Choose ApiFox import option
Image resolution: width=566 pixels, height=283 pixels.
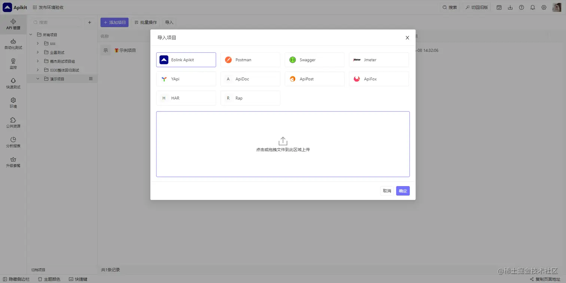[379, 79]
